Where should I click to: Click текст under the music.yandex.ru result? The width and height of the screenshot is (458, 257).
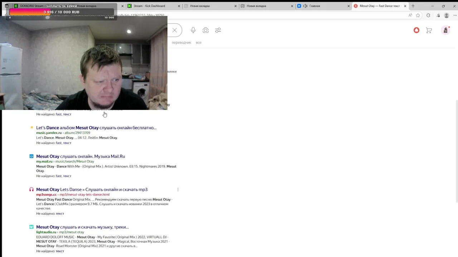coord(67,143)
